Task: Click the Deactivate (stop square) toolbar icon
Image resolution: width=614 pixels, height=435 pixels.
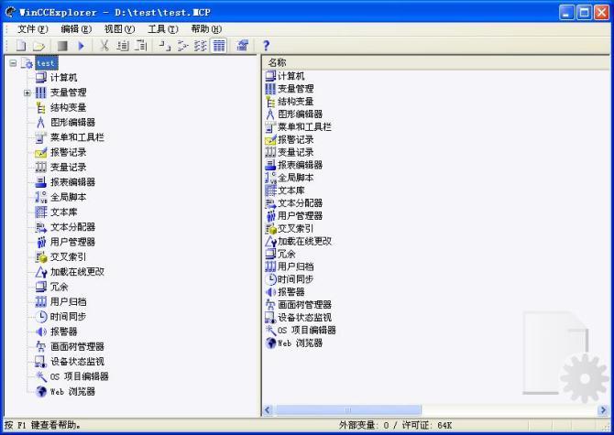Action: coord(62,46)
